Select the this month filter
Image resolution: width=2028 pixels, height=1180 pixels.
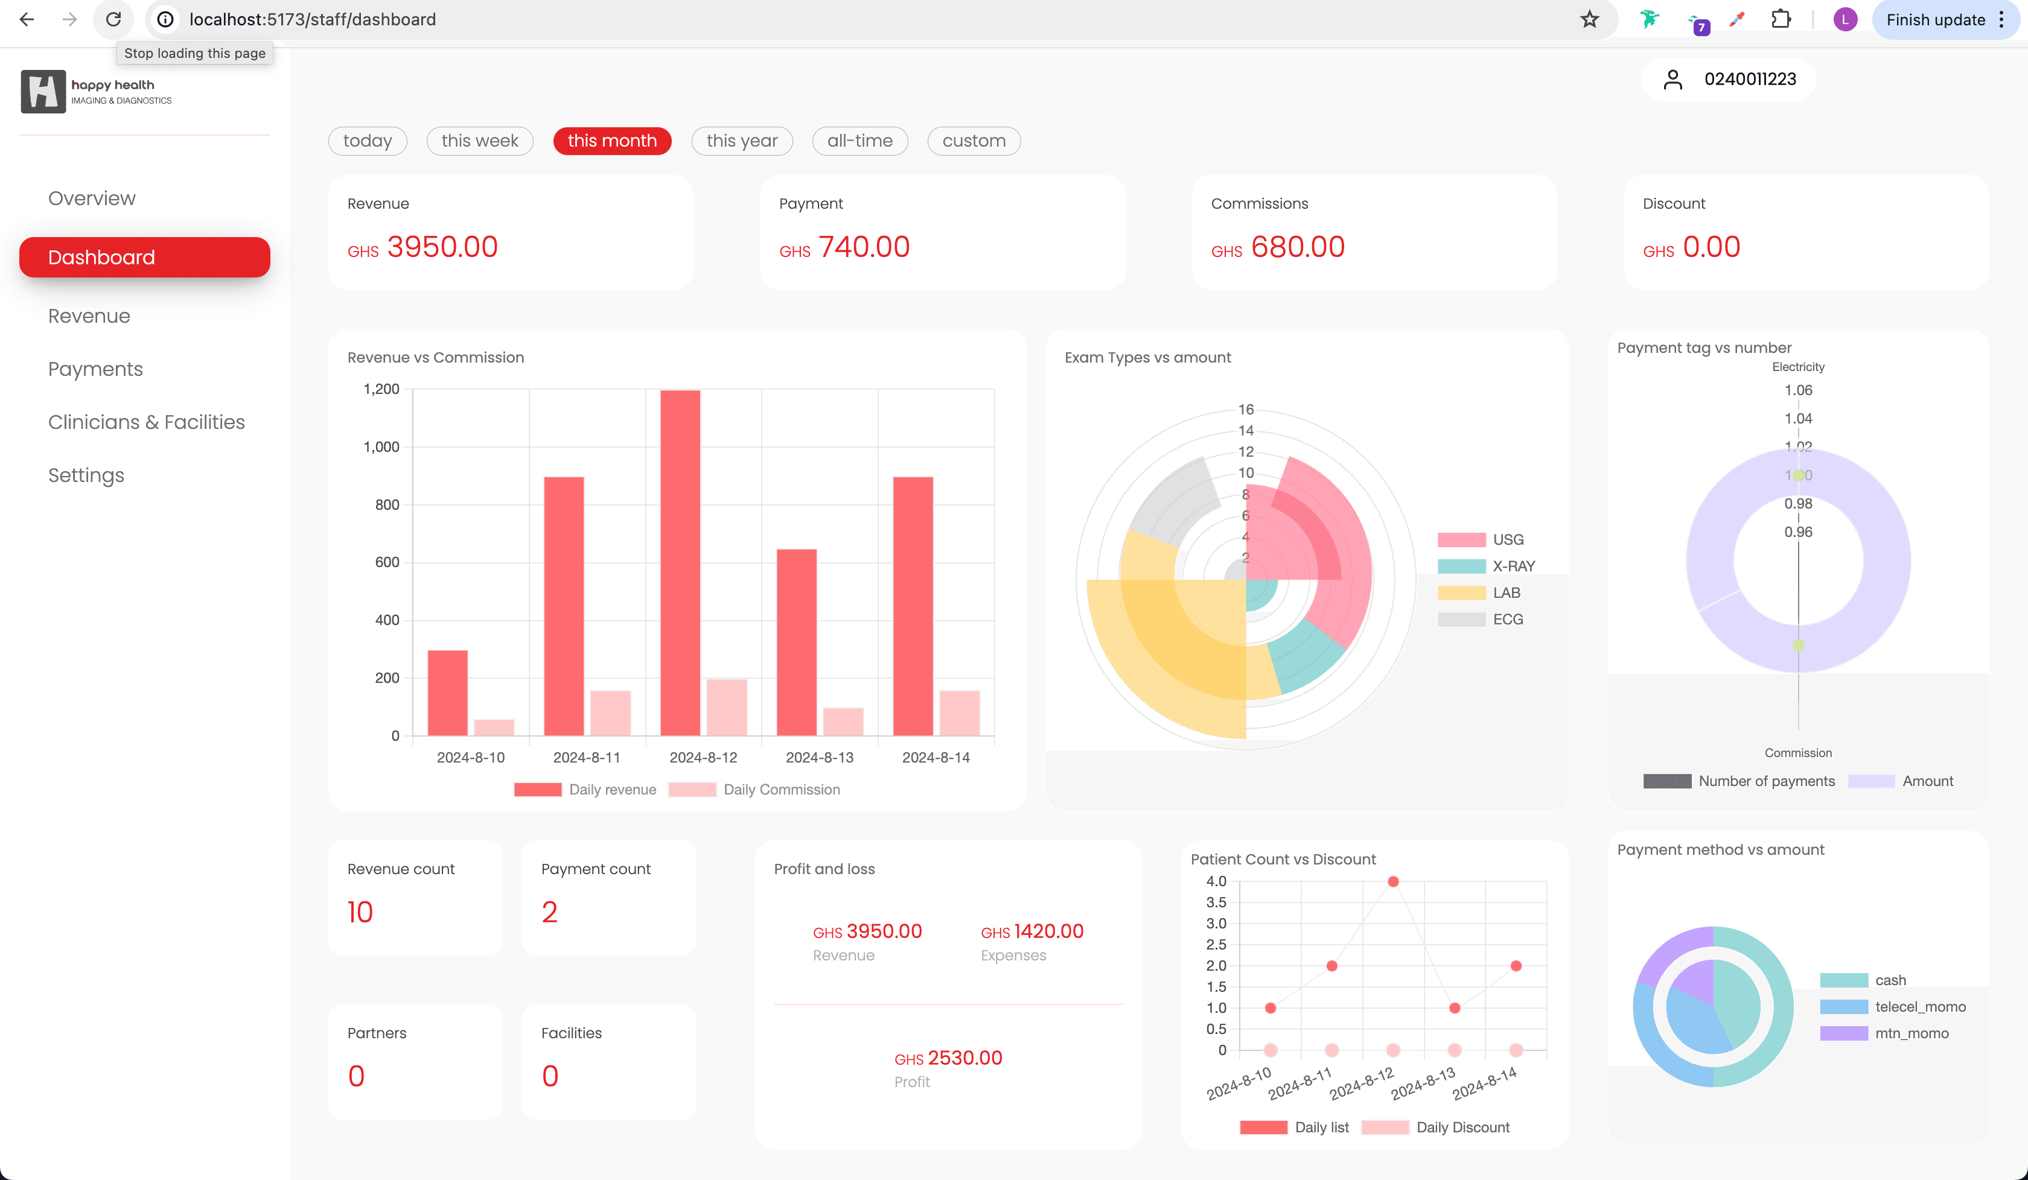point(613,141)
